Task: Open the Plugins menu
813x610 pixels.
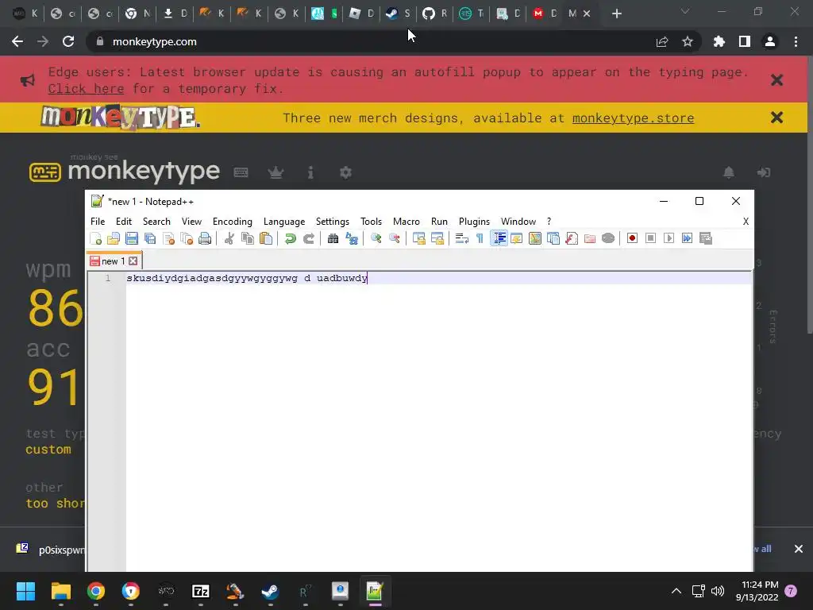Action: tap(474, 222)
